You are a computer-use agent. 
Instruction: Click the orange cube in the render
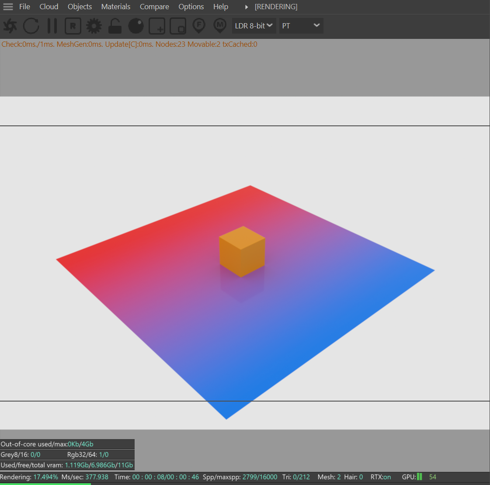click(x=242, y=251)
